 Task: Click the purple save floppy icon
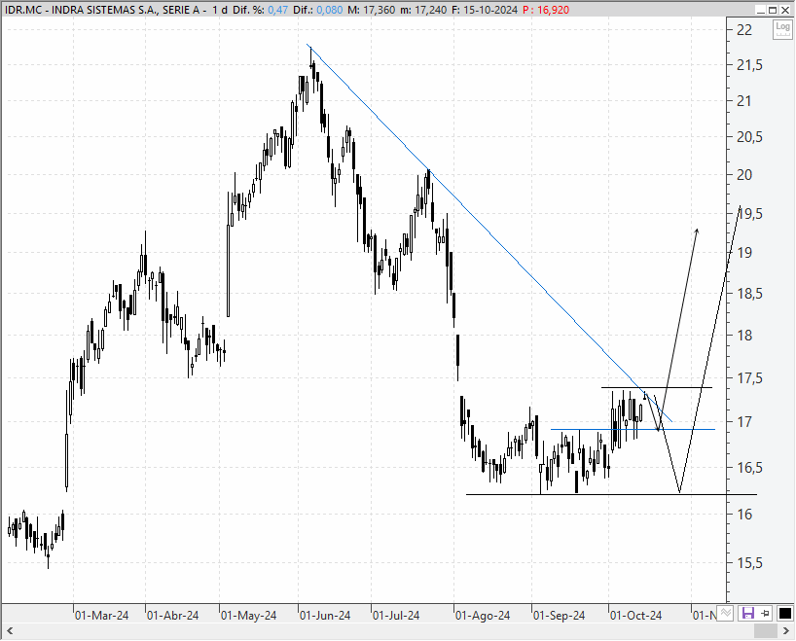point(747,613)
